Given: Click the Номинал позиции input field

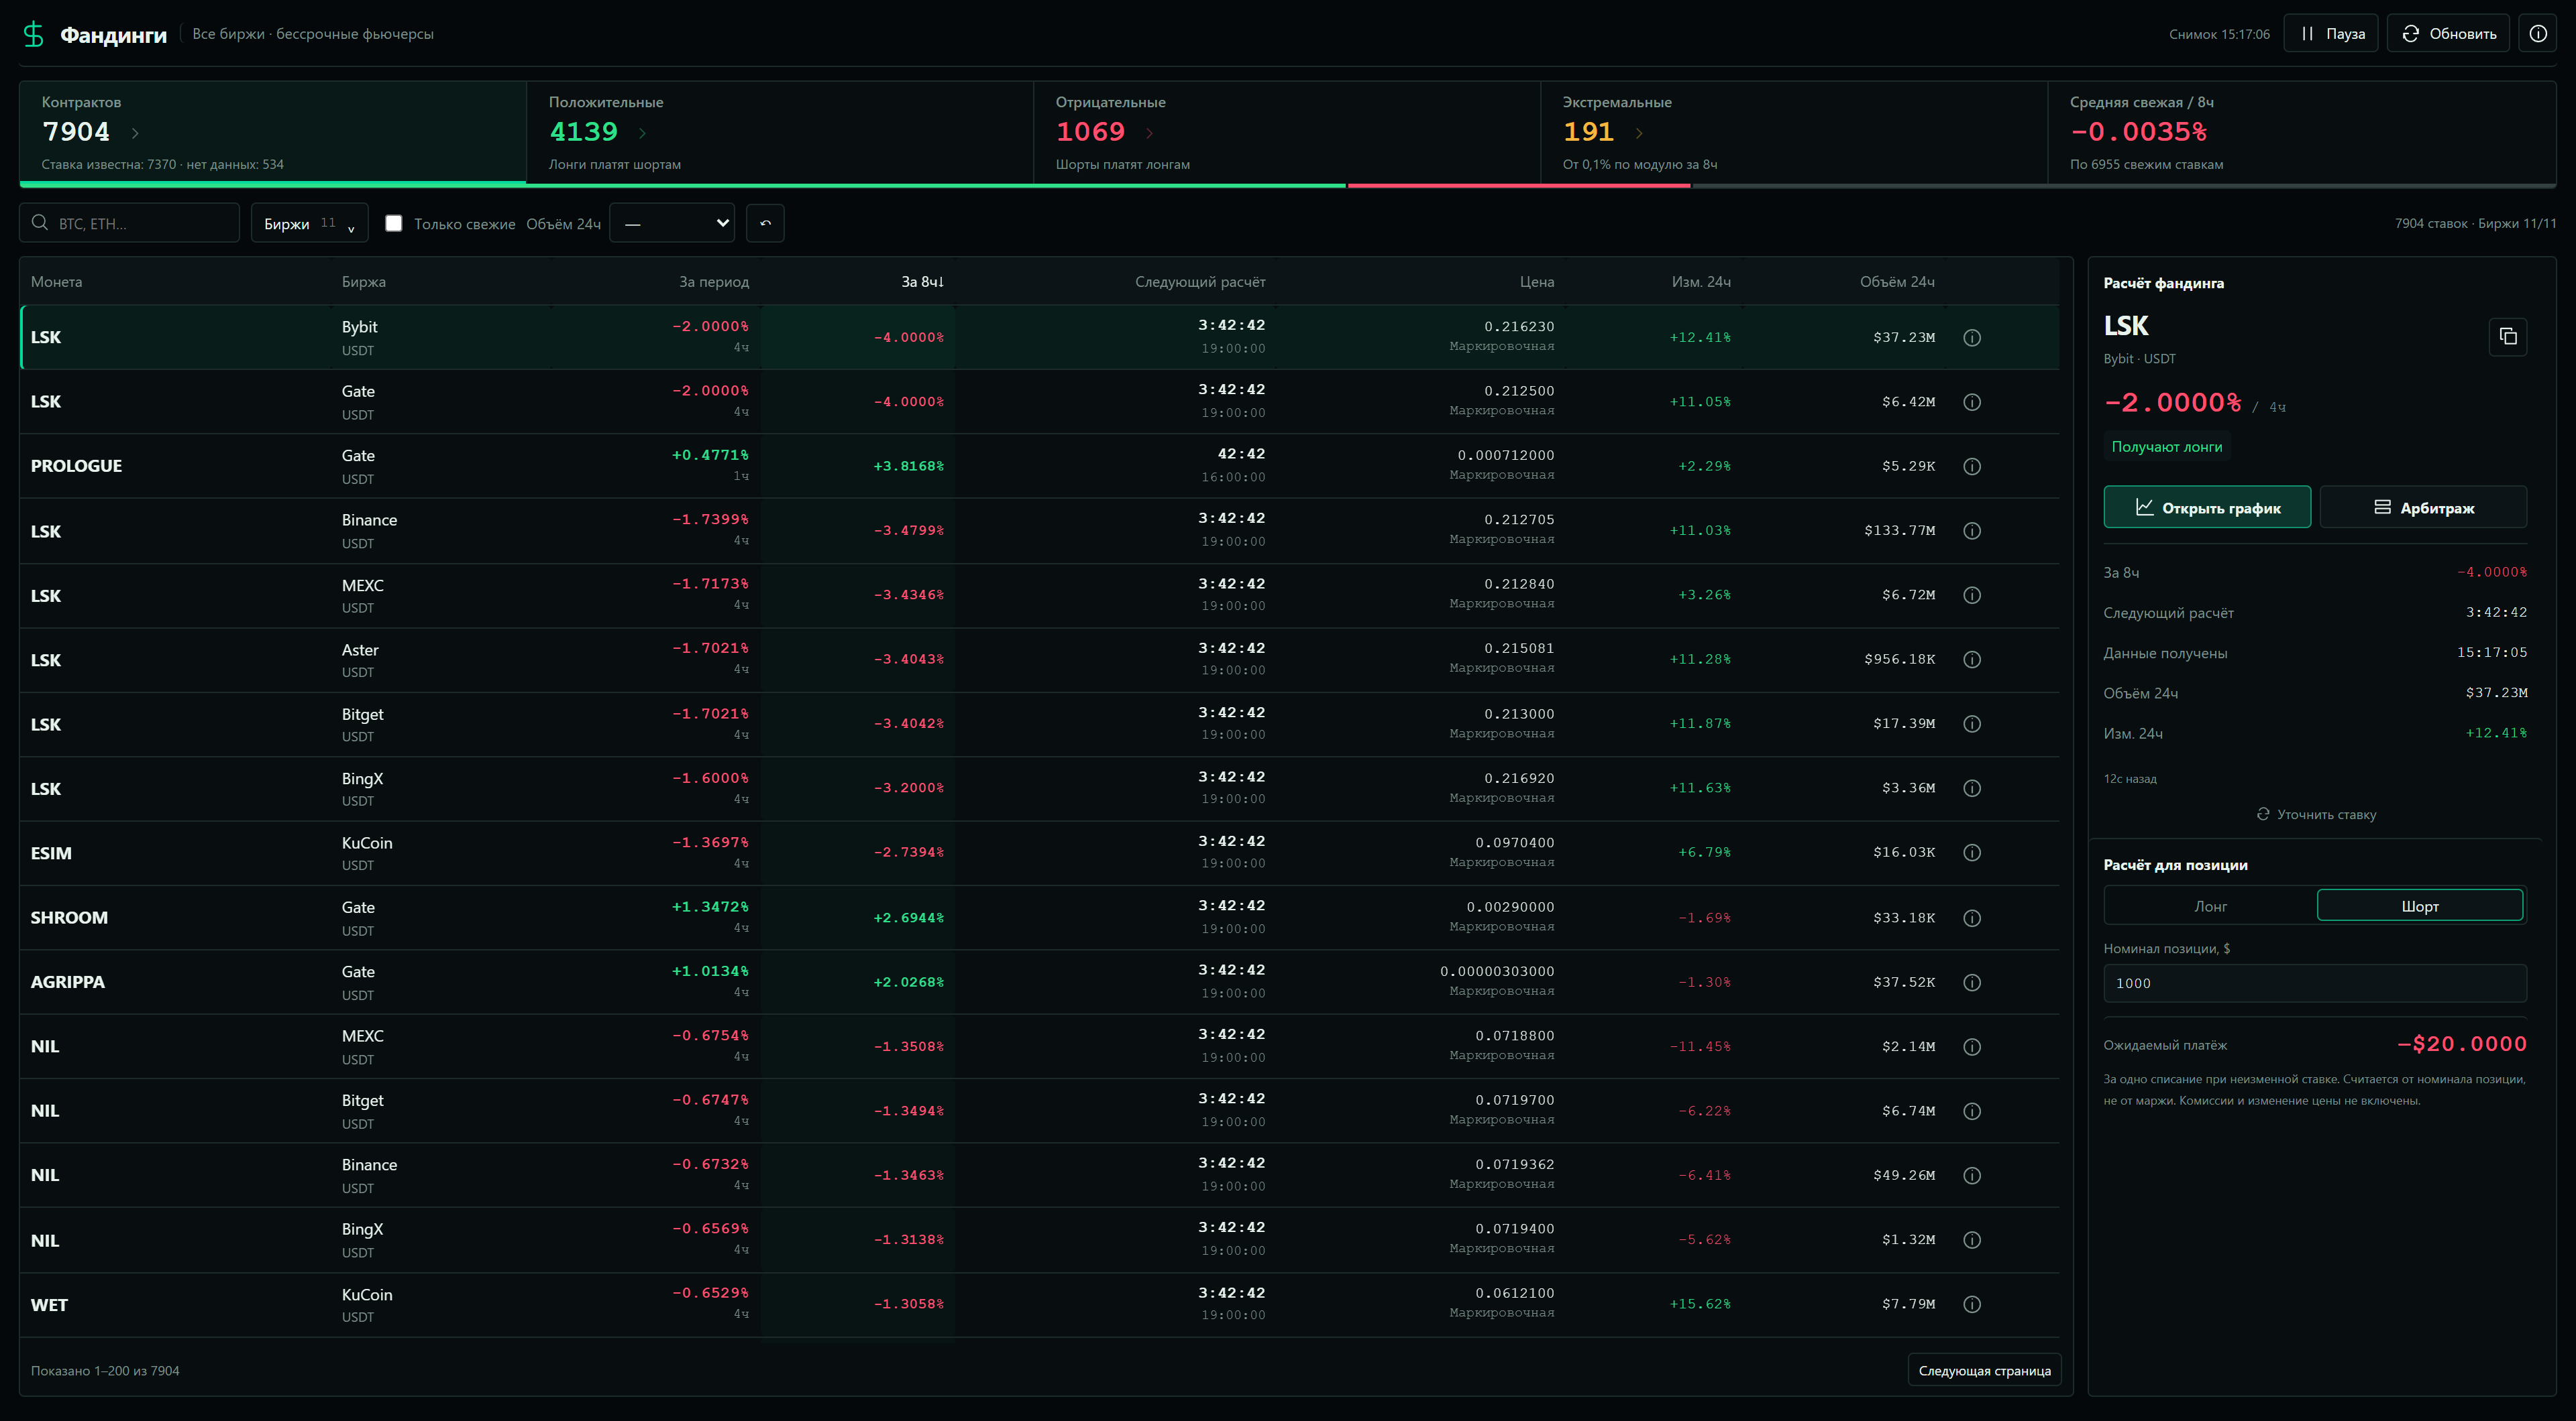Looking at the screenshot, I should [x=2315, y=983].
